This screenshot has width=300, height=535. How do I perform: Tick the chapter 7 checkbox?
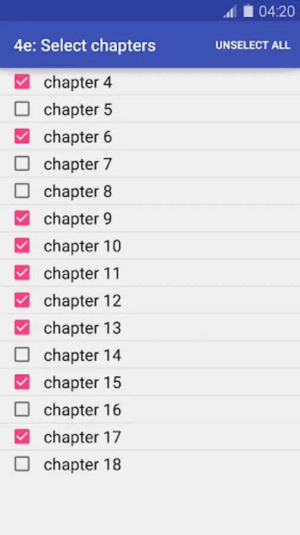(22, 164)
